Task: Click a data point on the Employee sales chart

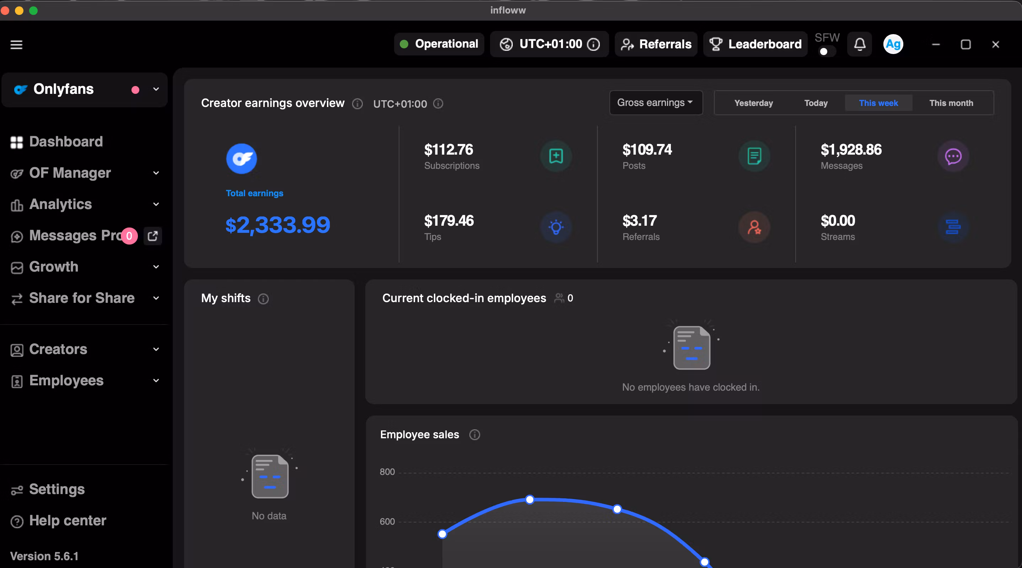Action: pos(529,500)
